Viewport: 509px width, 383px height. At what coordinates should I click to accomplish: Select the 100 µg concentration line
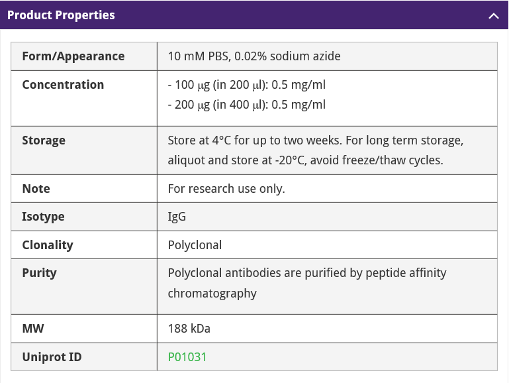(247, 85)
